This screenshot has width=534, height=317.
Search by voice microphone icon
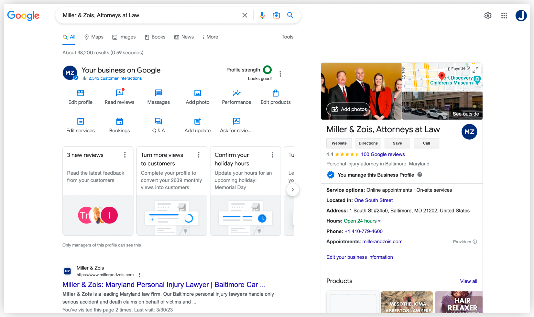tap(262, 15)
